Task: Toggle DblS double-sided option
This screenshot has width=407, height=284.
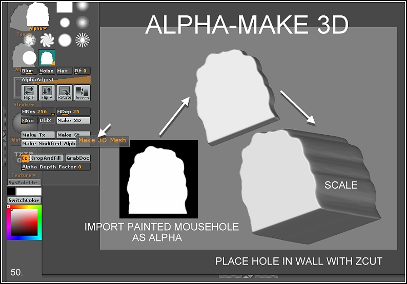Action: point(47,120)
